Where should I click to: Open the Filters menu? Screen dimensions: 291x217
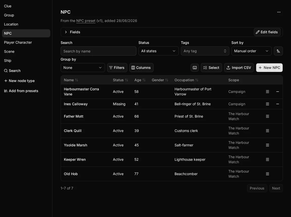click(117, 68)
